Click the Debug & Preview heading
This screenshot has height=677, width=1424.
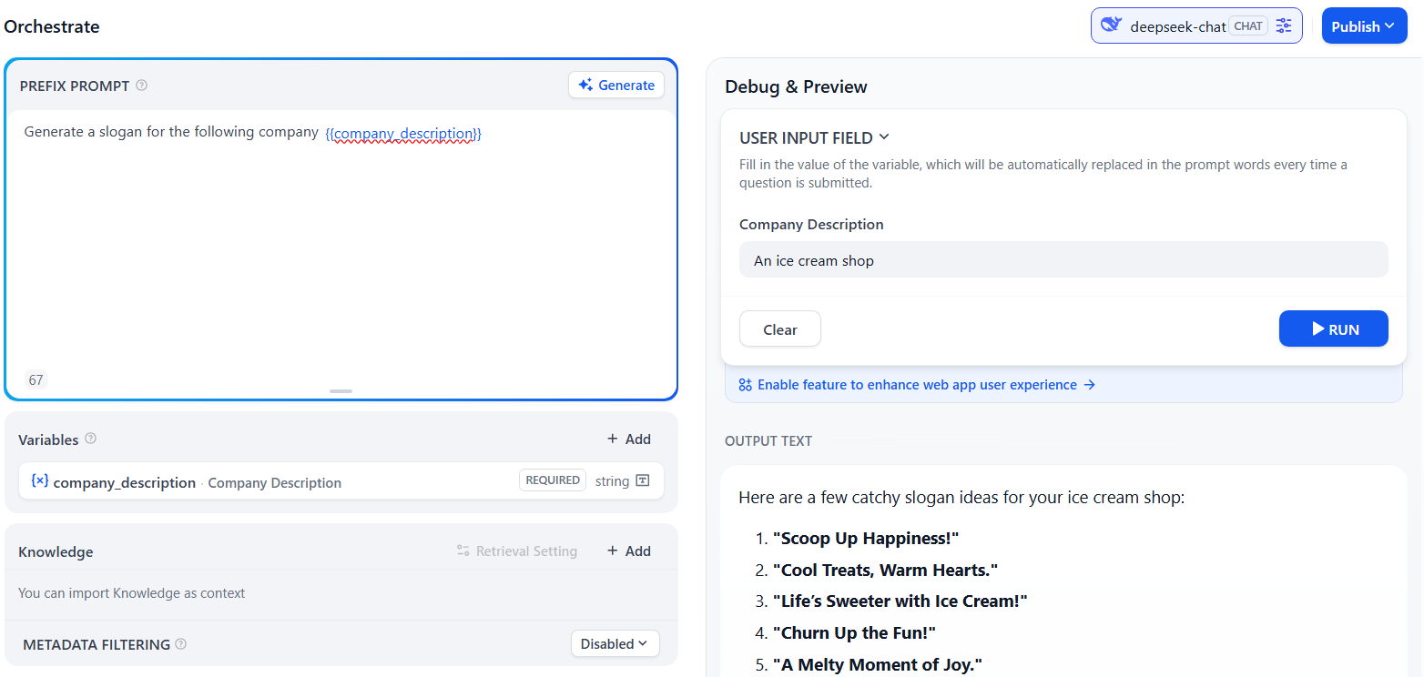(796, 86)
